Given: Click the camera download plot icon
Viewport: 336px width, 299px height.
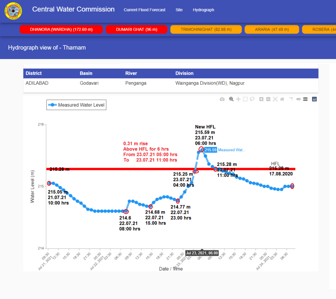Looking at the screenshot, I should point(222,99).
